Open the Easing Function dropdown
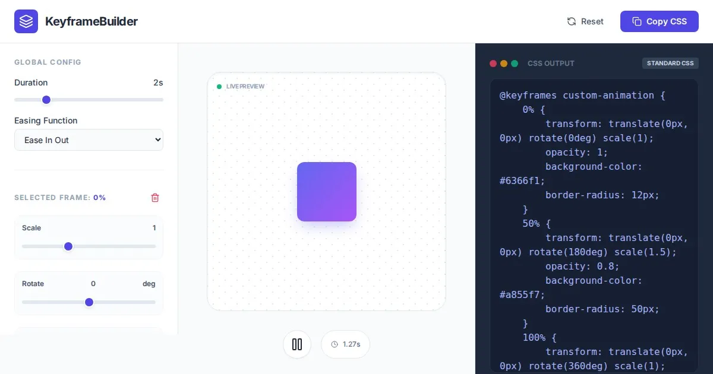 tap(89, 140)
